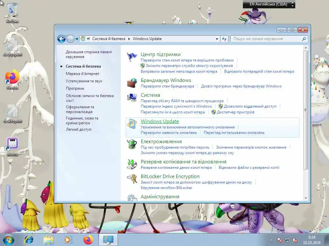Expand the Система й безпека breadcrumb arrow

[129, 39]
